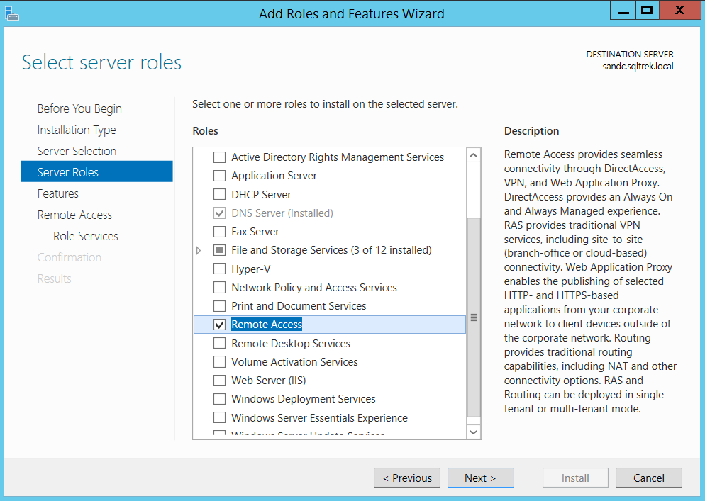The height and width of the screenshot is (501, 705).
Task: Jump to Role Services step
Action: 86,236
